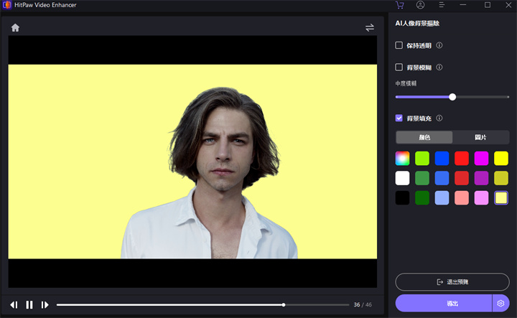The height and width of the screenshot is (318, 517).
Task: Step forward to the next frame
Action: pyautogui.click(x=45, y=305)
